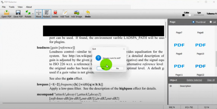
Task: Click the word loudness in document
Action: pyautogui.click(x=43, y=48)
